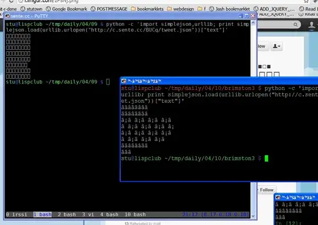Viewport: 318px width, 225px height.
Task: Click the clock and load status in screen bar
Action: 216,214
